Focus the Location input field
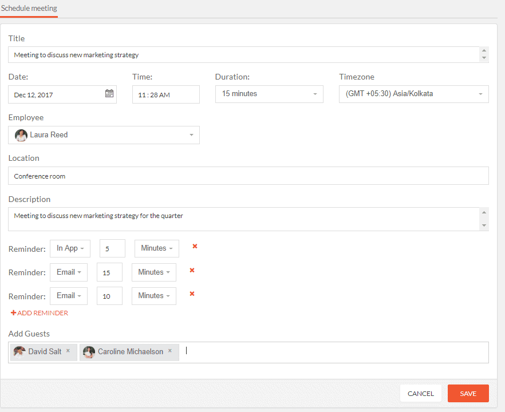 tap(248, 176)
